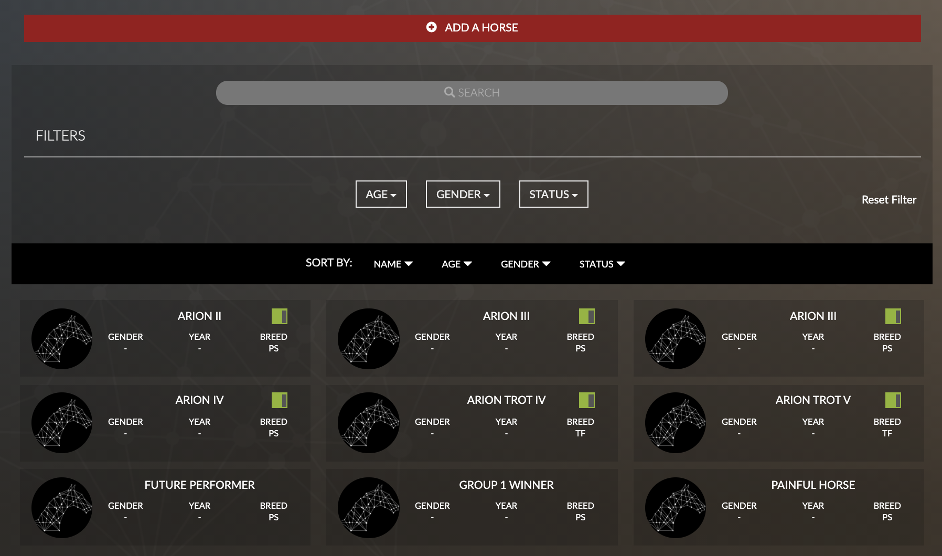The image size is (942, 556).
Task: Click the TF breed value on Arion Trot IV
Action: [580, 433]
